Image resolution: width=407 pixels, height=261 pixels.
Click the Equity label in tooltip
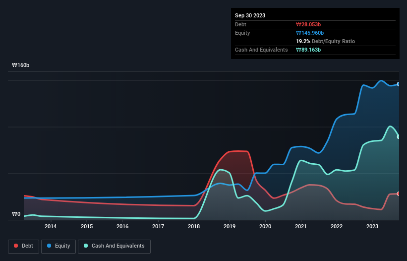point(242,33)
